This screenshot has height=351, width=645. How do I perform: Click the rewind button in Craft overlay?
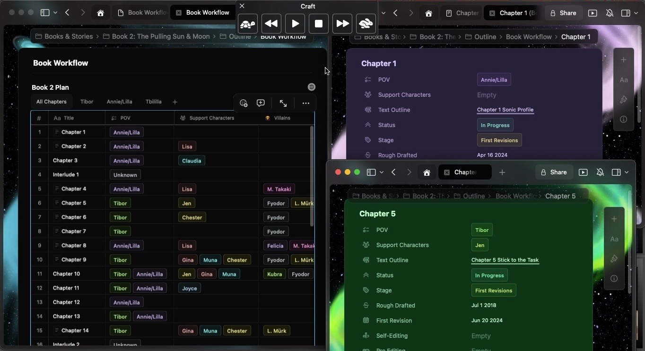pyautogui.click(x=271, y=24)
